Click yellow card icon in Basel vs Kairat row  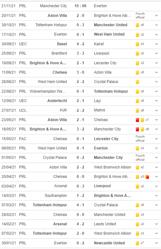137,44
